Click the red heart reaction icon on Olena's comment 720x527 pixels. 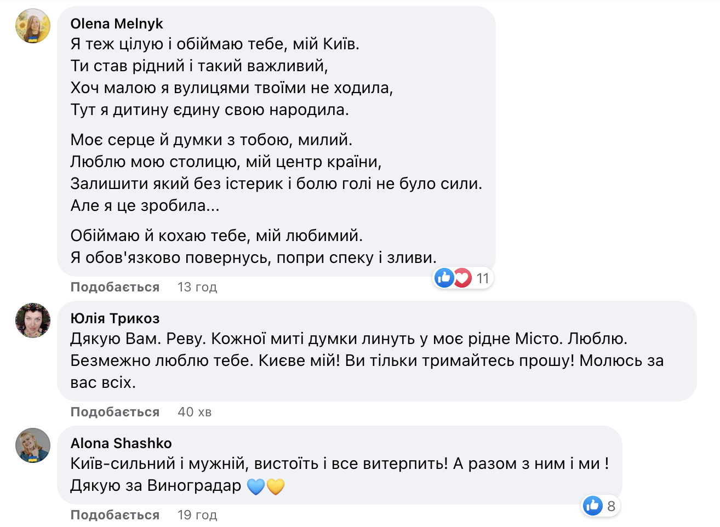462,278
